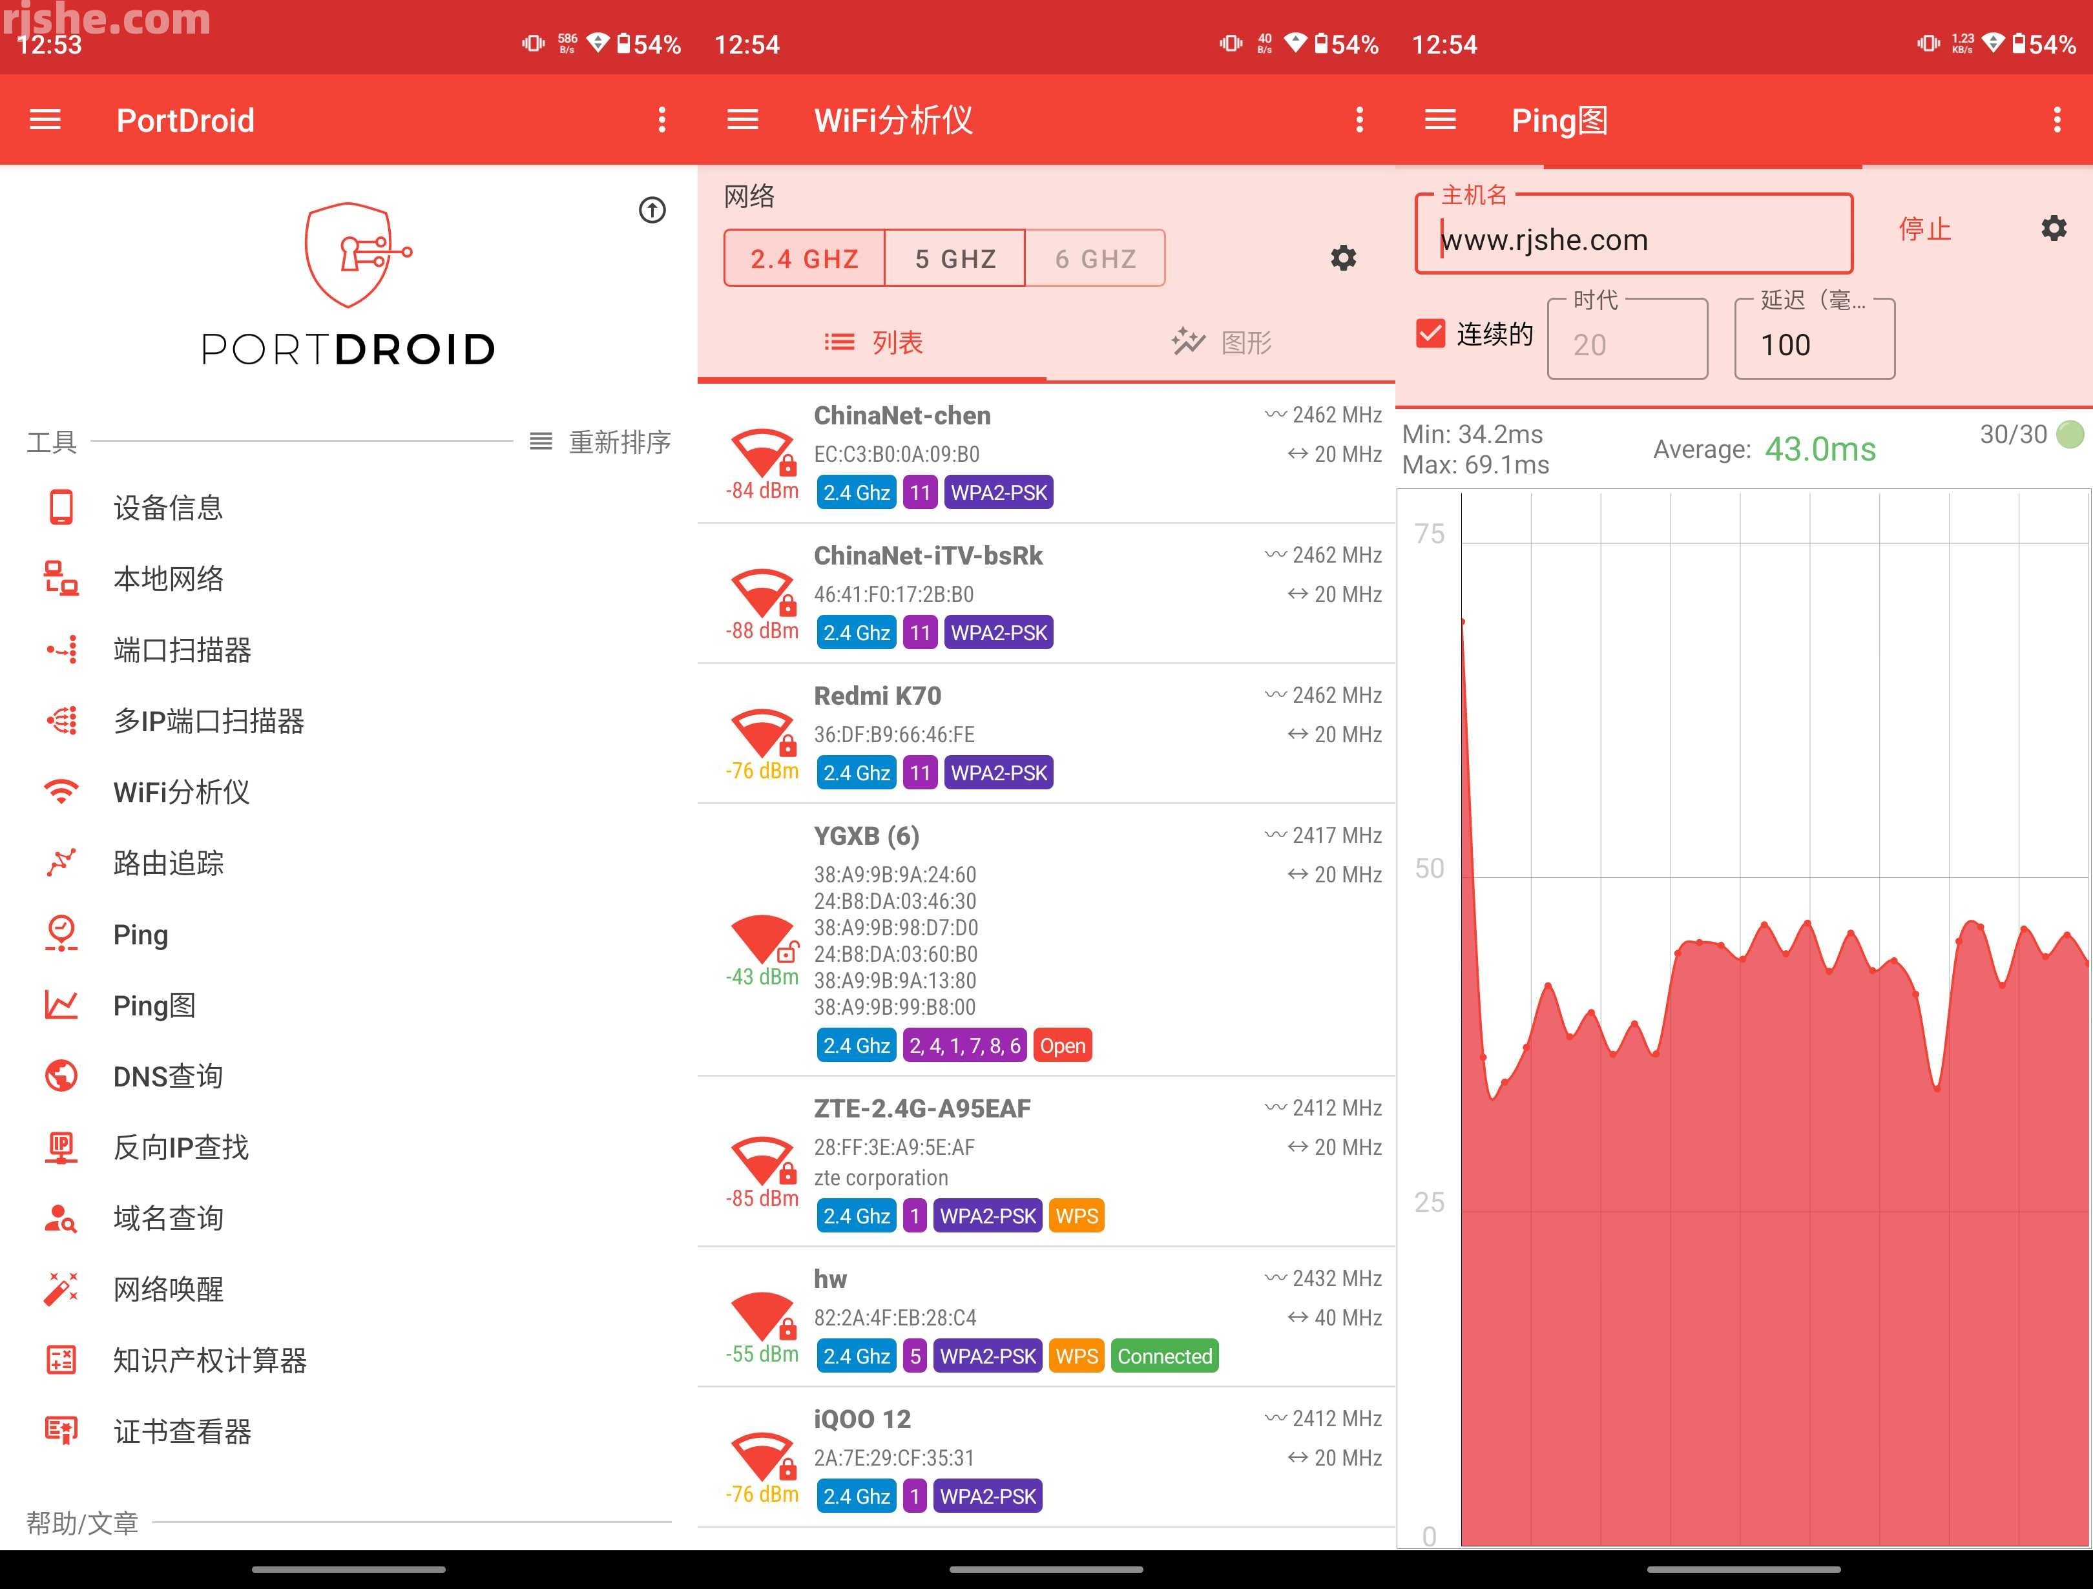Tap the green 30/30 status indicator
Viewport: 2093px width, 1589px height.
point(2070,435)
